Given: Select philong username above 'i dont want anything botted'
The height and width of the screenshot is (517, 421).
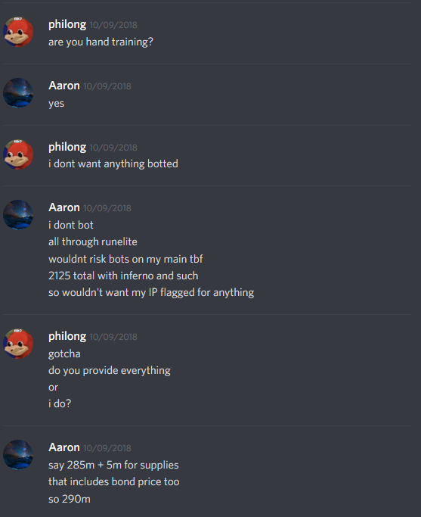Looking at the screenshot, I should pyautogui.click(x=67, y=147).
